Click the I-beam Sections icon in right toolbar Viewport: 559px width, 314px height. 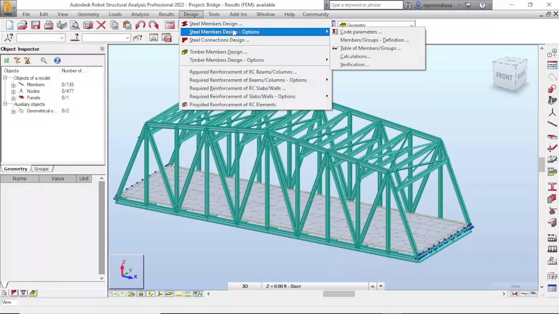552,188
